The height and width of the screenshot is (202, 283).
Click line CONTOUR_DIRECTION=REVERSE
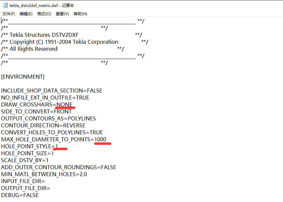coord(43,125)
